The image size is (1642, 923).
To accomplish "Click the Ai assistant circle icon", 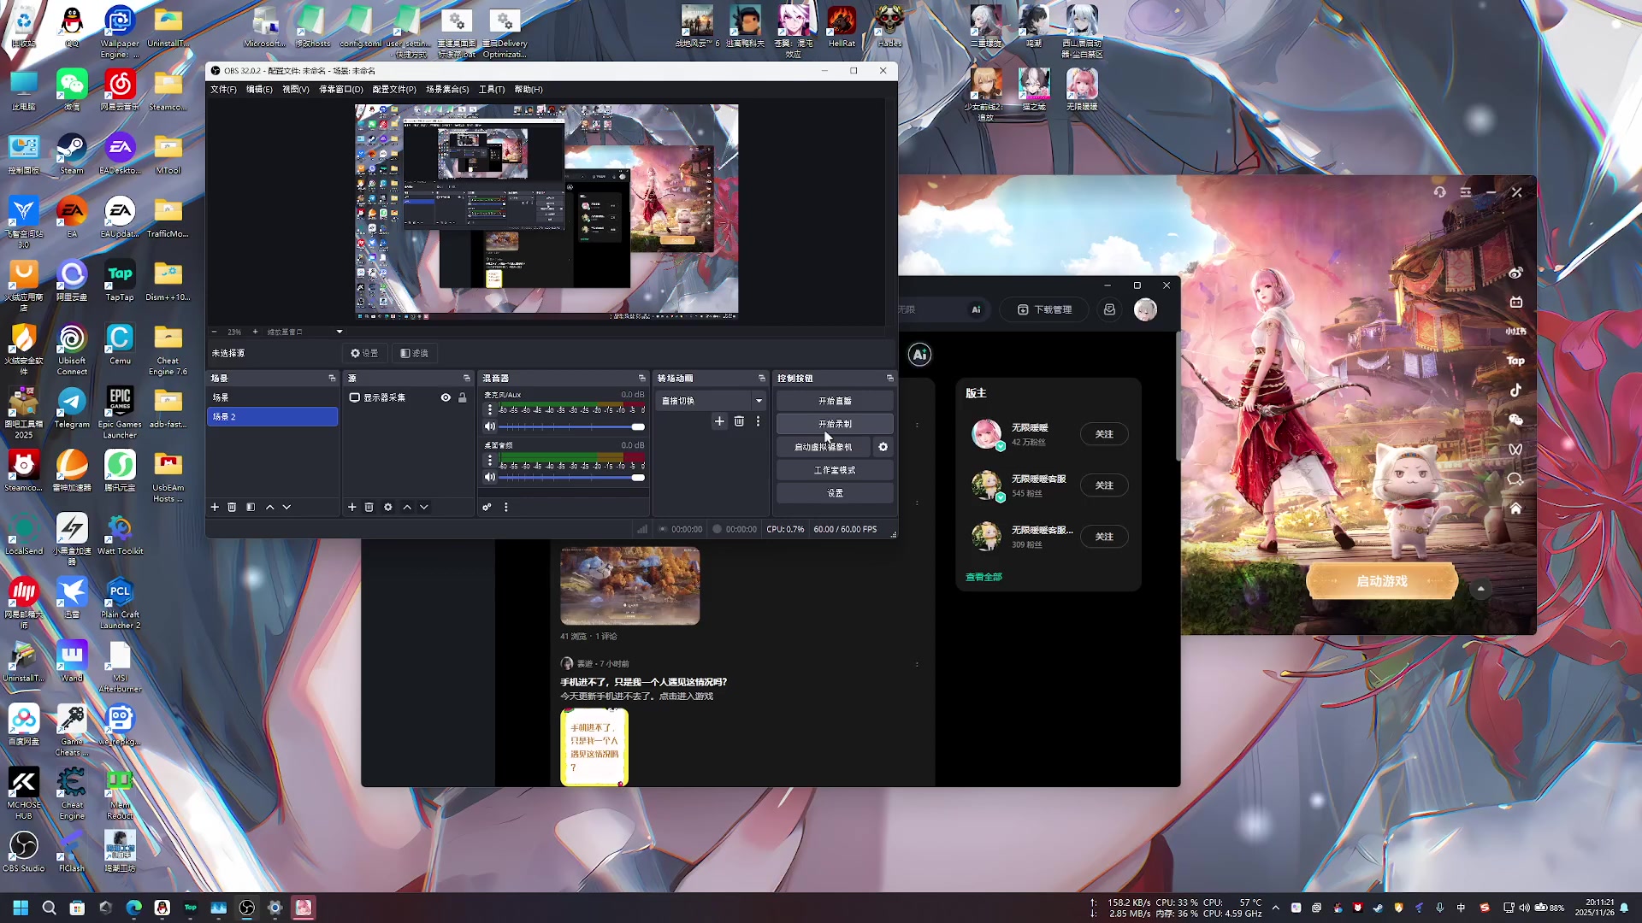I will [919, 355].
